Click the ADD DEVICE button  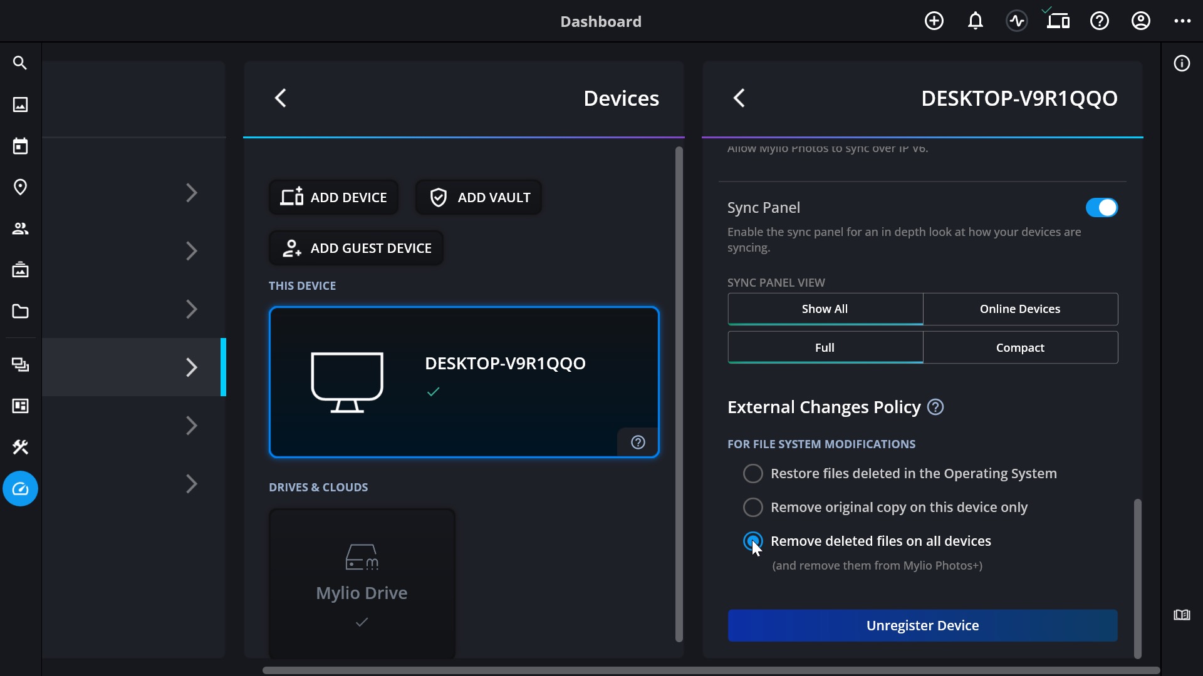(x=333, y=198)
